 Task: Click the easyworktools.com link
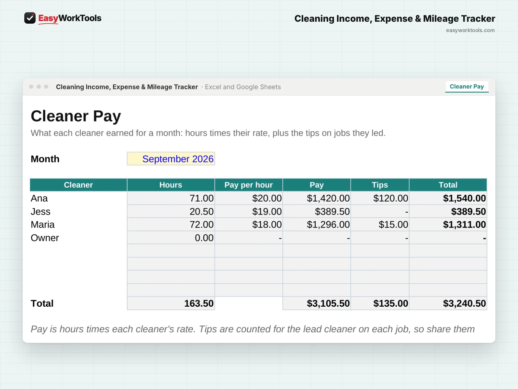pyautogui.click(x=470, y=30)
